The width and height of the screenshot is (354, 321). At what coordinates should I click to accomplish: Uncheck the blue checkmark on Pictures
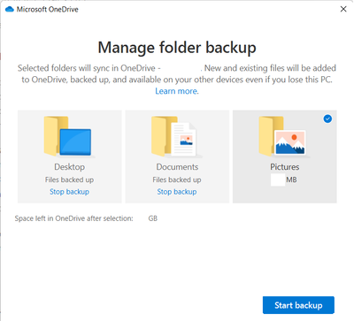(327, 118)
